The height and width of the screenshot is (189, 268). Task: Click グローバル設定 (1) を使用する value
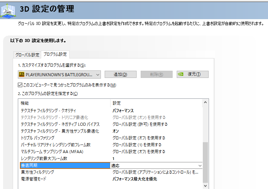pyautogui.click(x=137, y=145)
